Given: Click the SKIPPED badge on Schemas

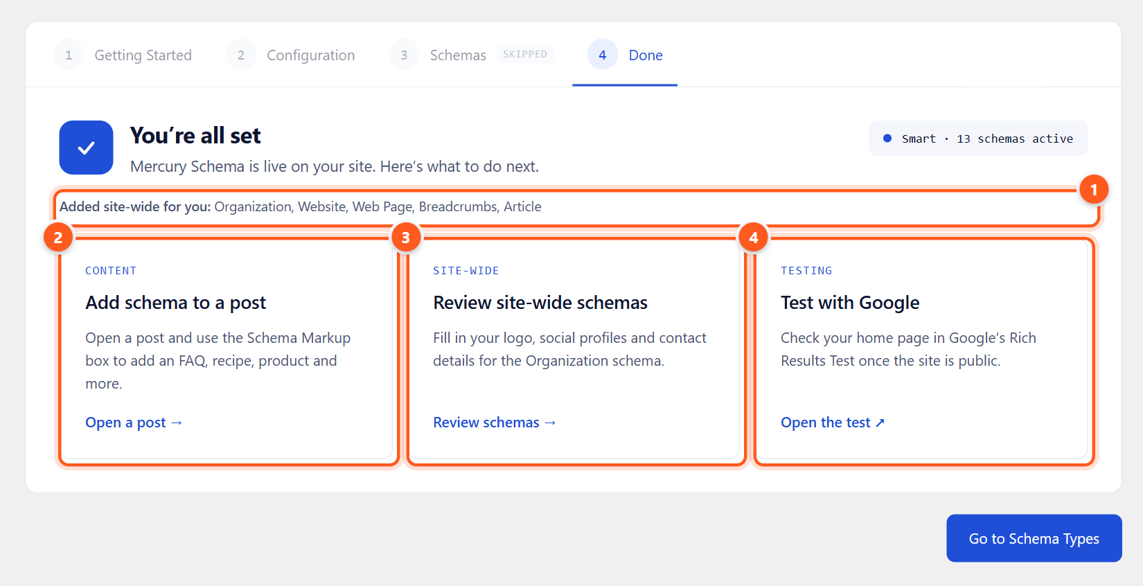Looking at the screenshot, I should [x=525, y=54].
